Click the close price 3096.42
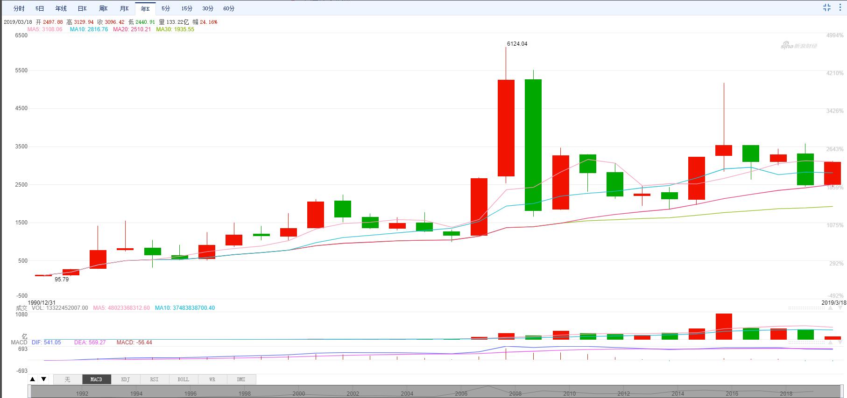 114,22
